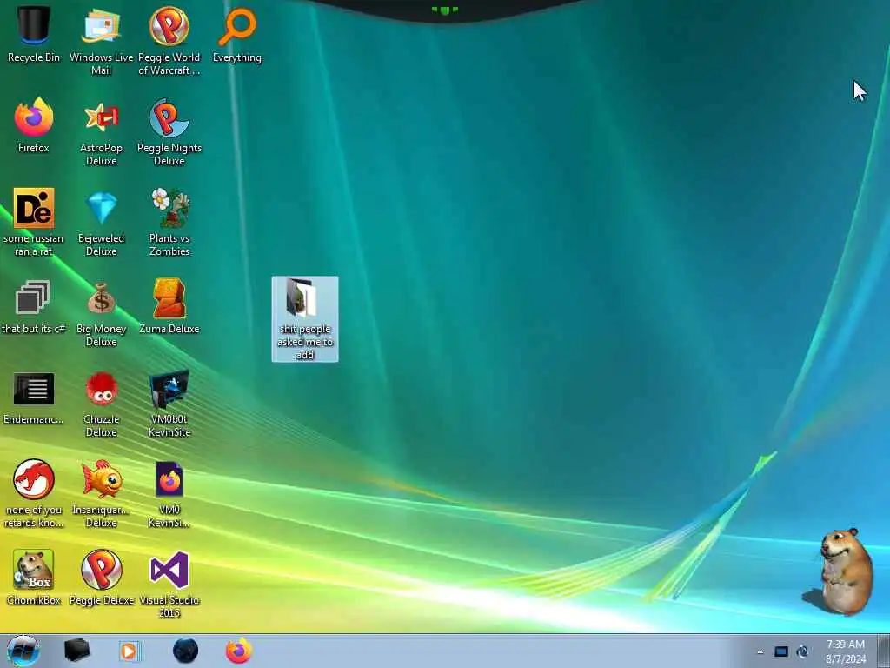The image size is (890, 668).
Task: Click the Show desktop strip by clock
Action: coord(884,651)
